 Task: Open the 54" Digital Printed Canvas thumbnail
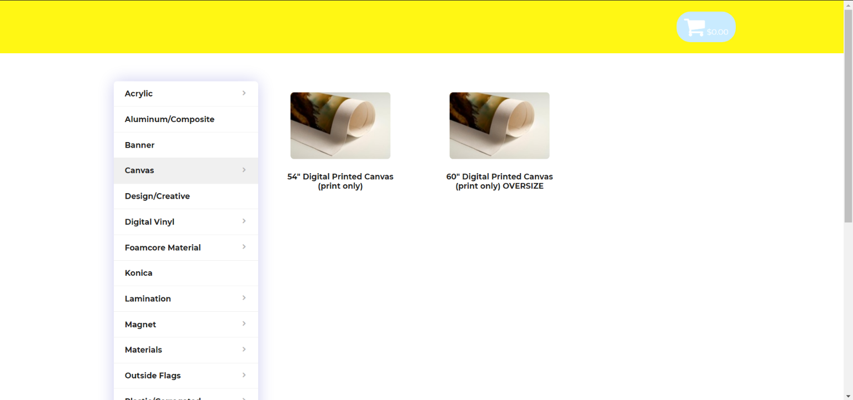340,125
